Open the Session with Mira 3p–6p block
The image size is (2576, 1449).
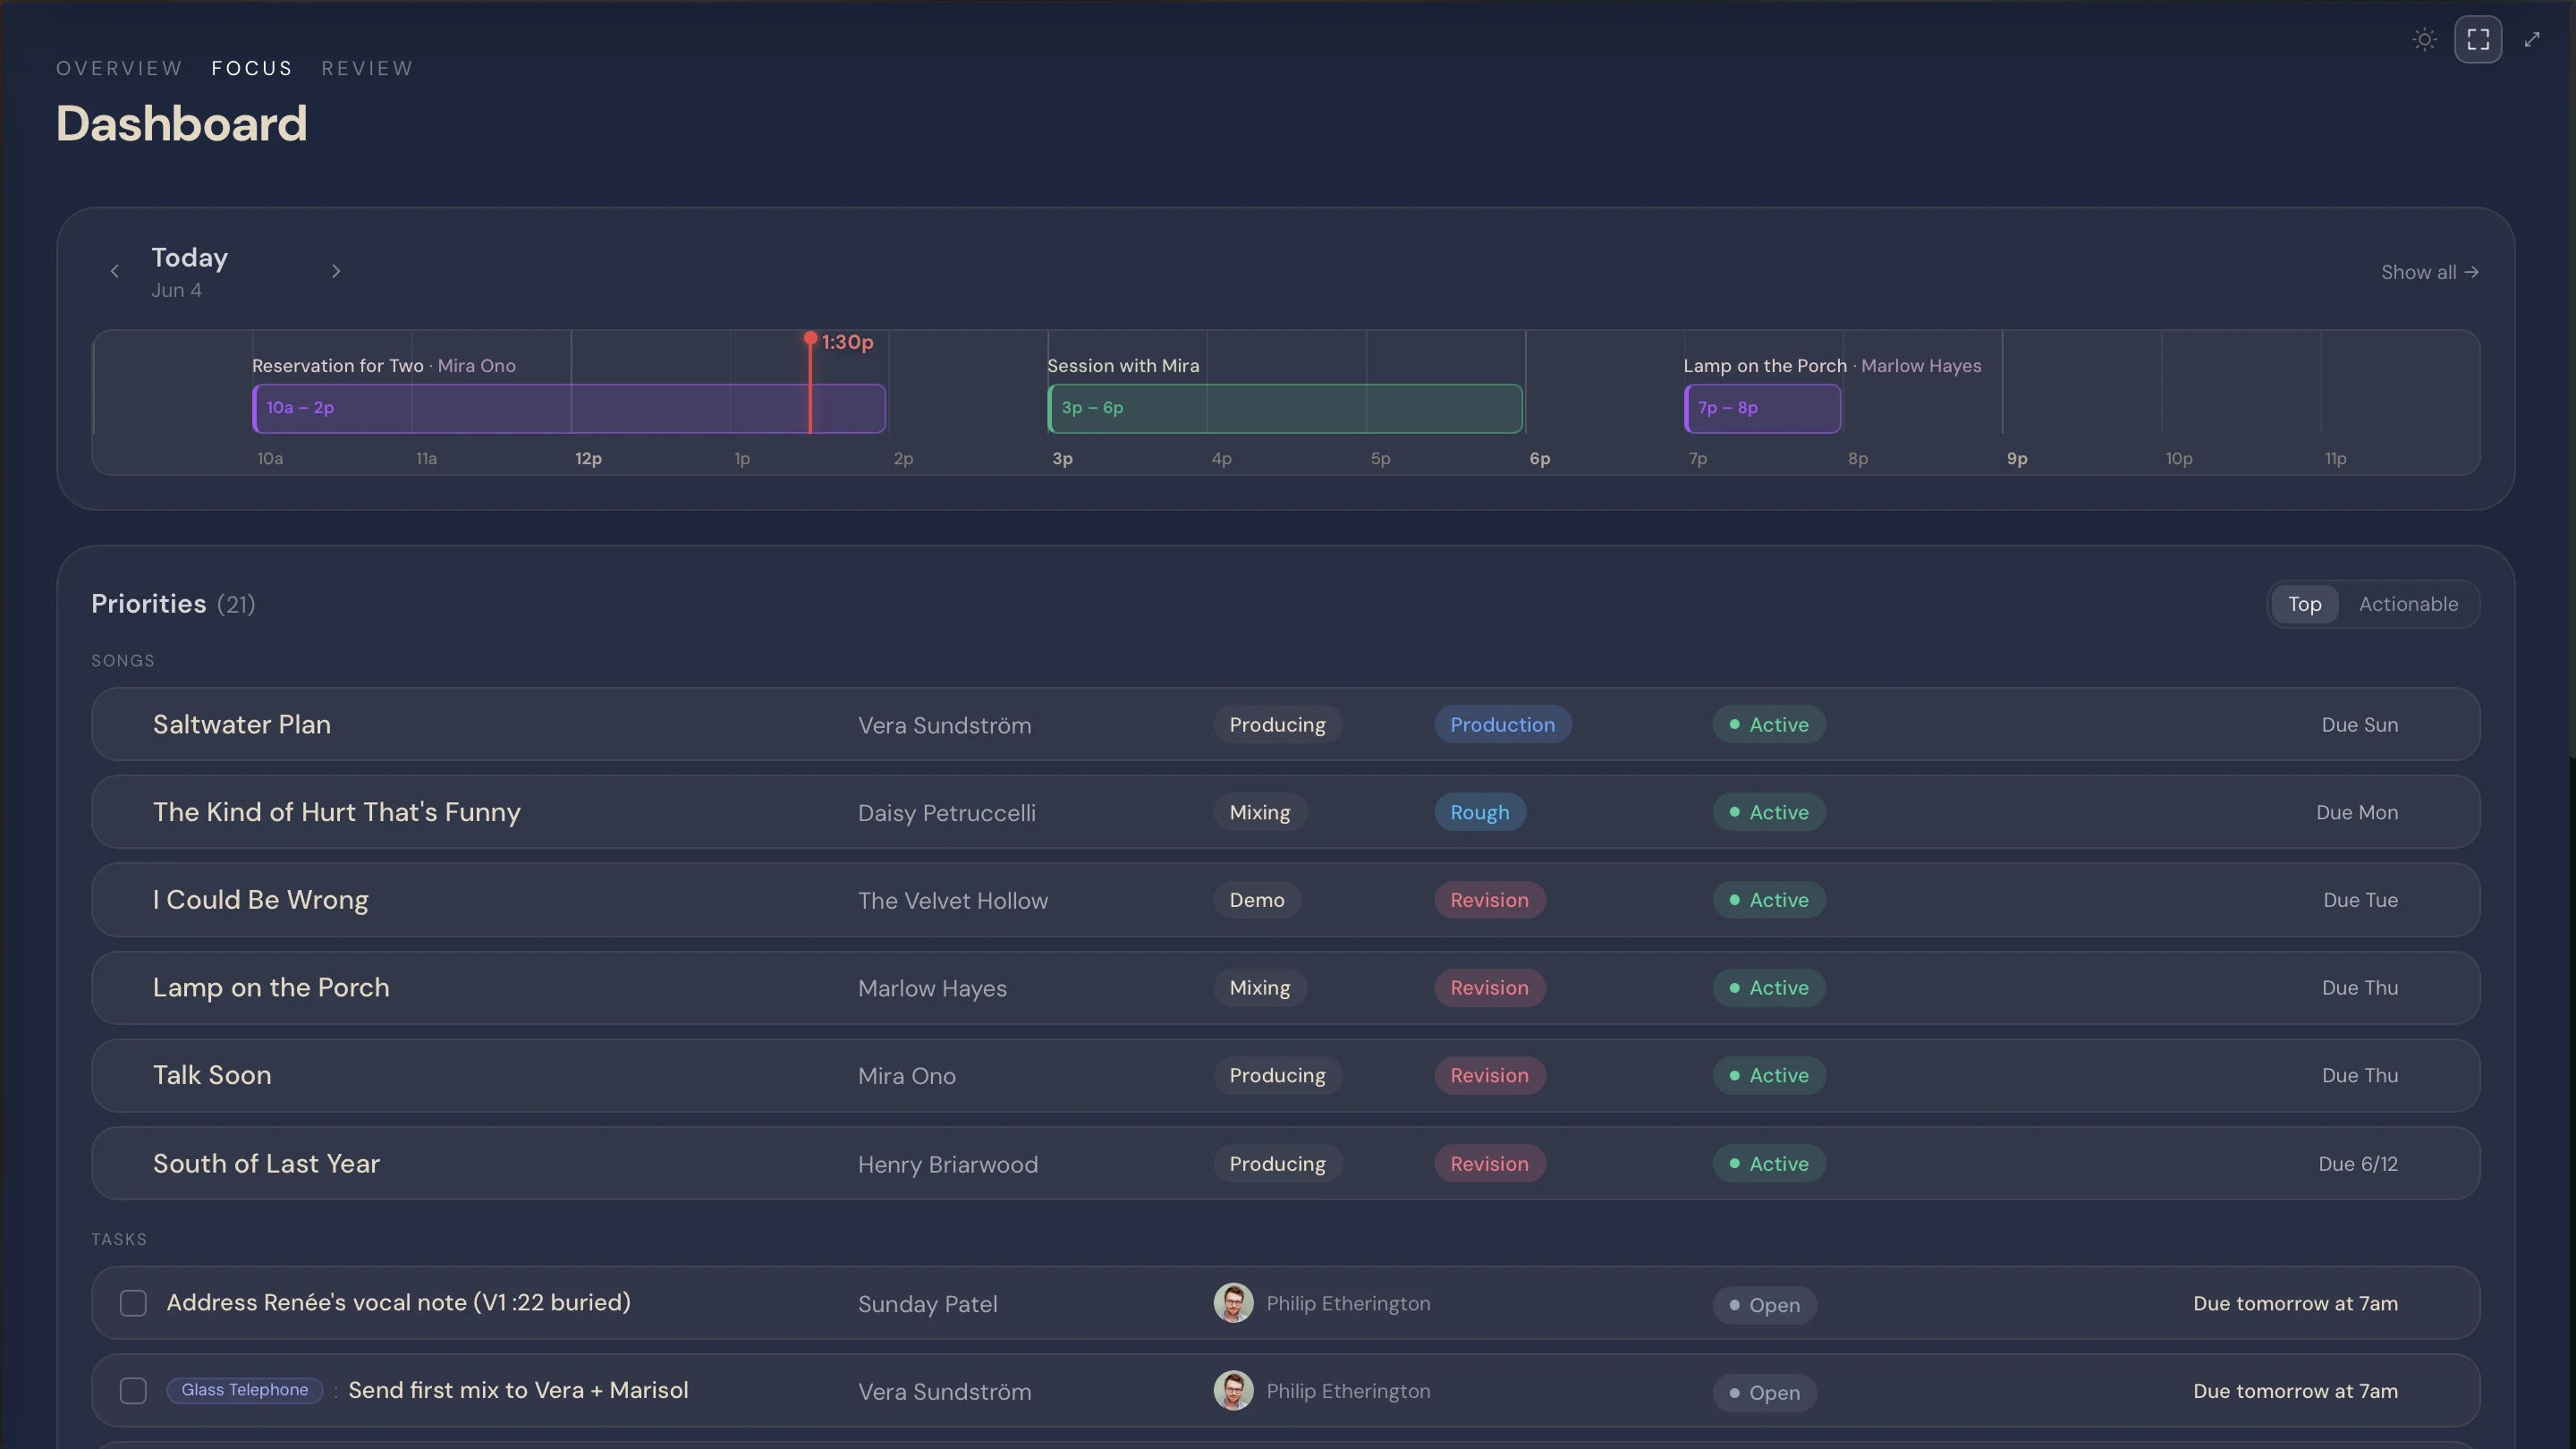(1285, 408)
